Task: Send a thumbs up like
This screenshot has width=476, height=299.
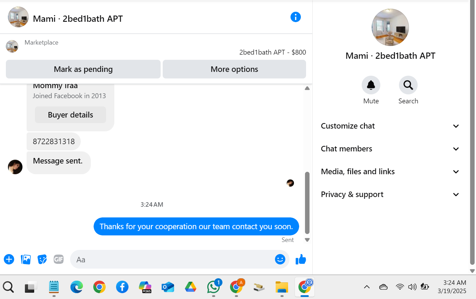Action: (x=301, y=259)
